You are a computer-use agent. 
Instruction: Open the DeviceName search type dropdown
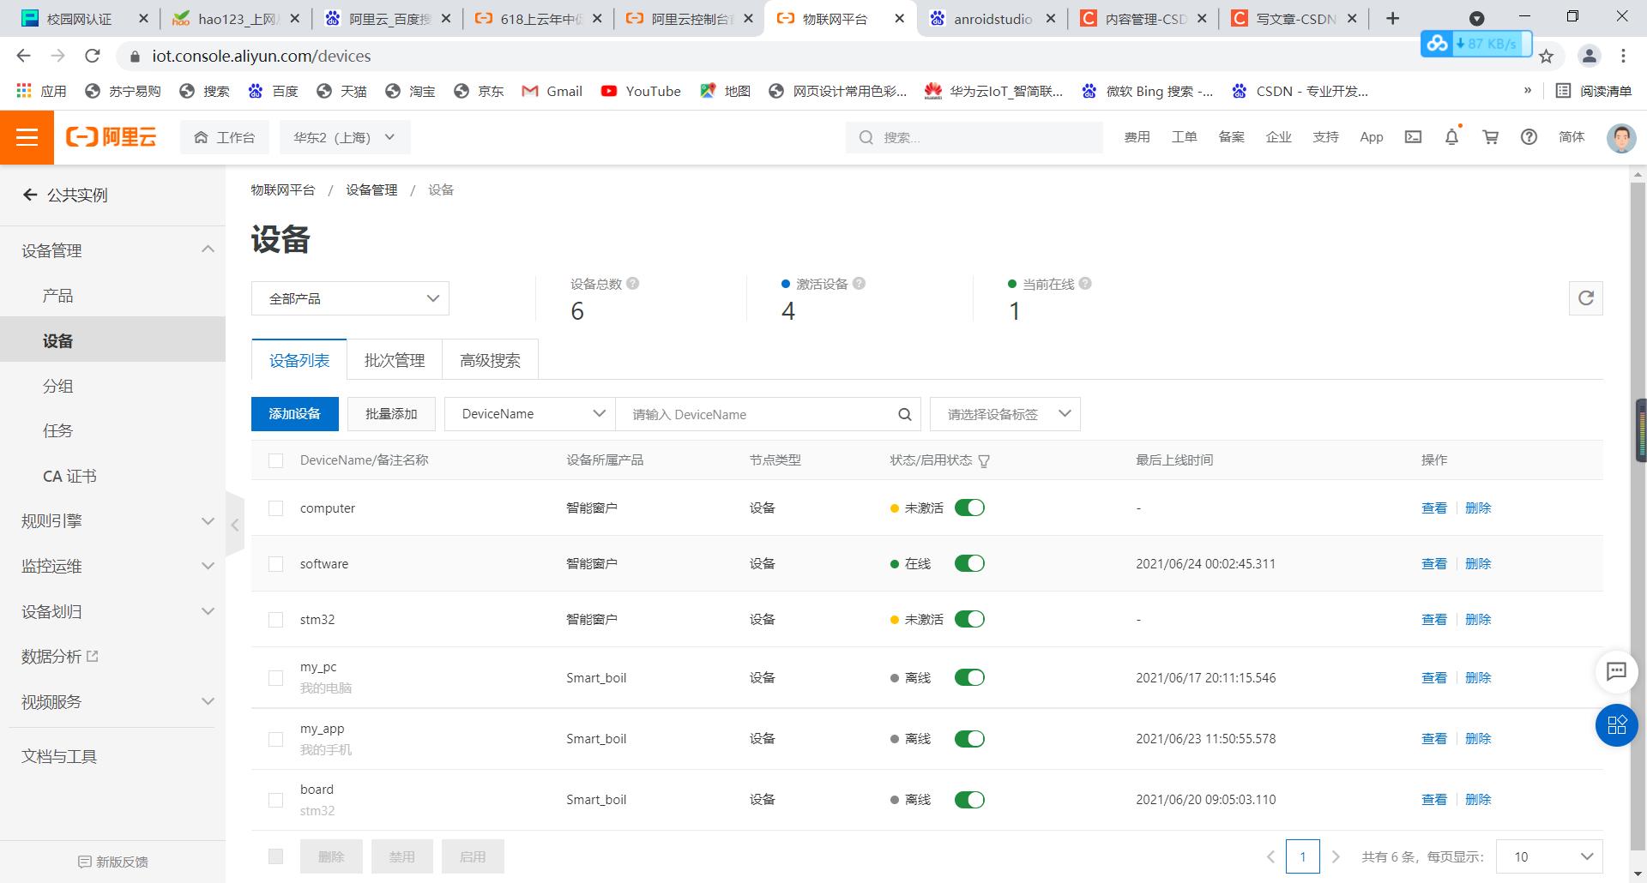[530, 414]
